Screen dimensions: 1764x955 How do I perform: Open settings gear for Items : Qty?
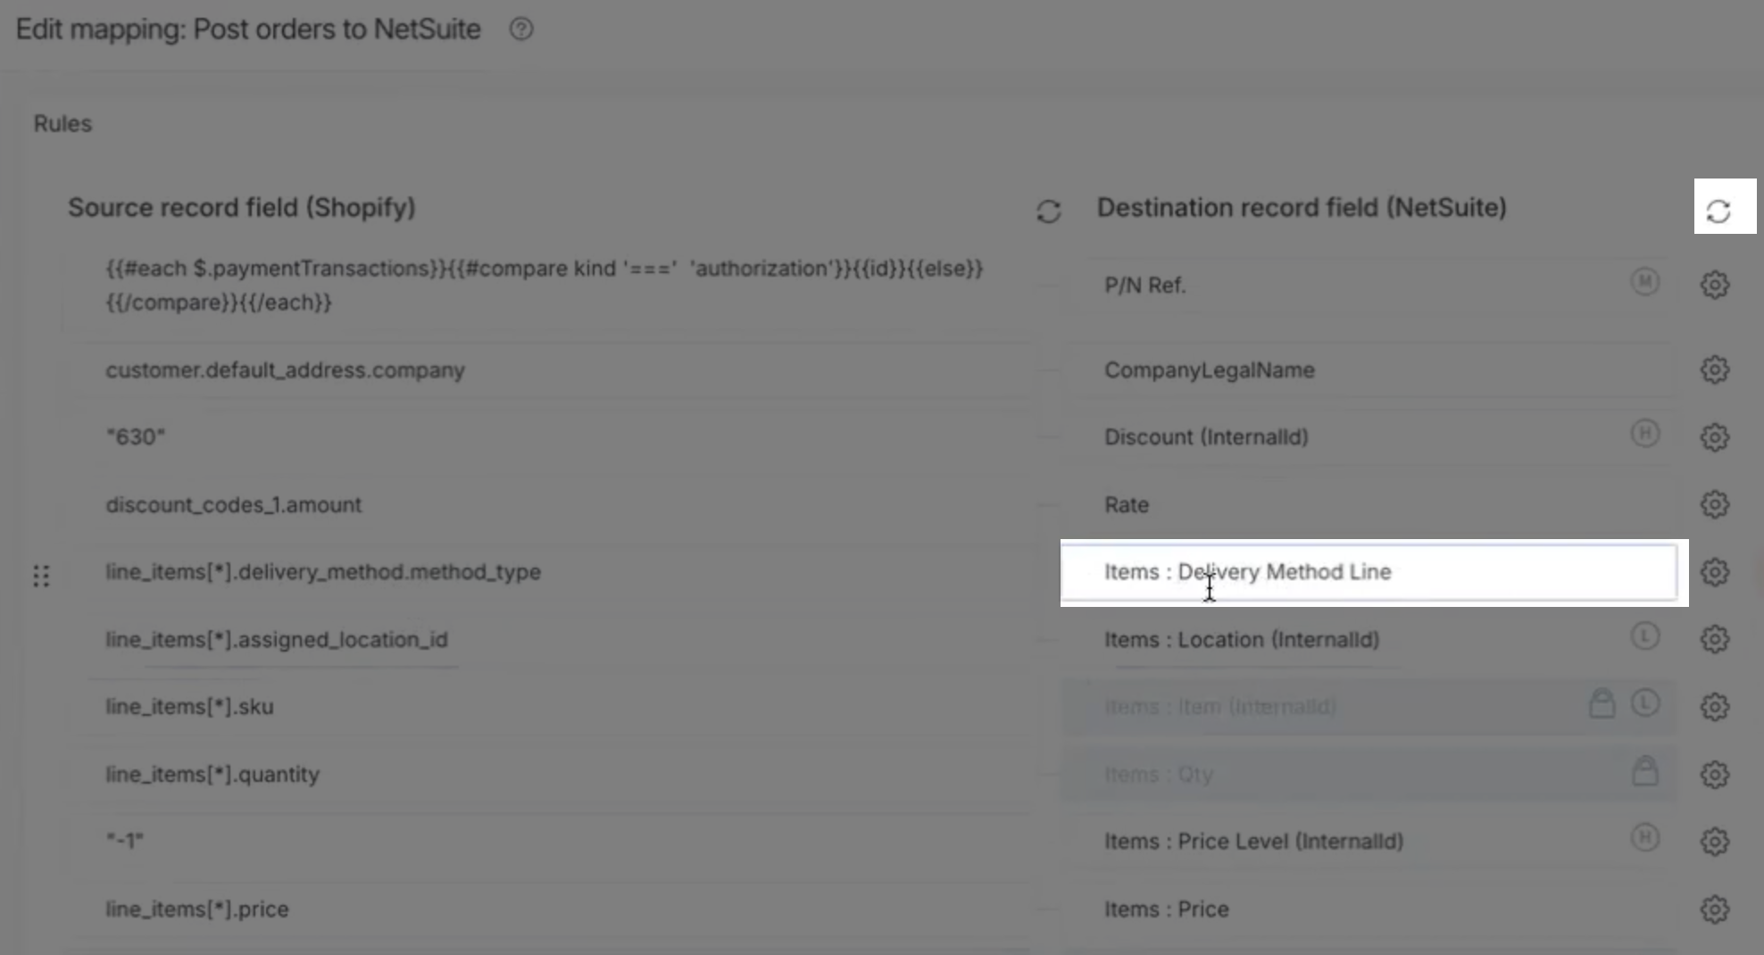1715,775
